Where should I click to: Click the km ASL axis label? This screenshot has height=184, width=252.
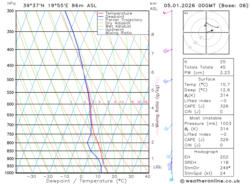(154, 6)
